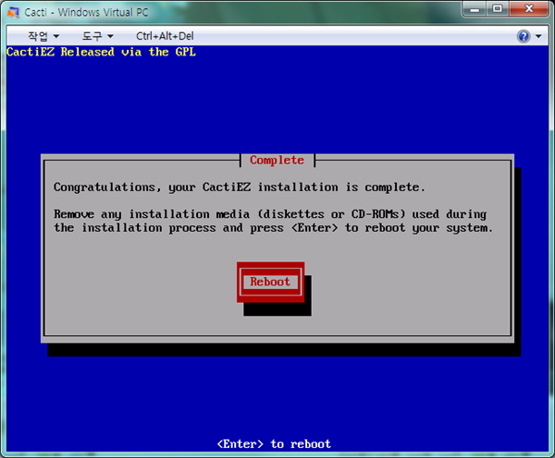Image resolution: width=555 pixels, height=458 pixels.
Task: Maximize the Cacti Virtual PC window
Action: (498, 8)
